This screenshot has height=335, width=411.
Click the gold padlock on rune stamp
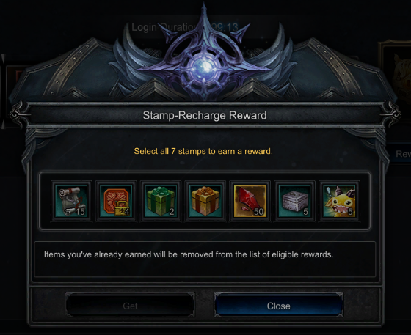pyautogui.click(x=121, y=209)
